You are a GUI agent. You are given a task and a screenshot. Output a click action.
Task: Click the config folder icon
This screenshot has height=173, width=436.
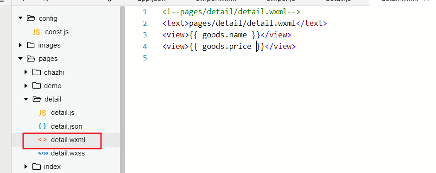tap(31, 18)
